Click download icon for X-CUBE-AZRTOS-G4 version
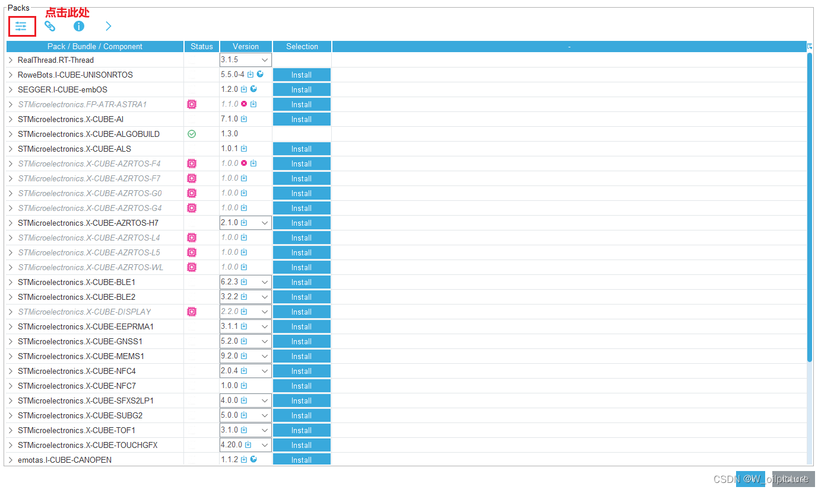 [x=244, y=208]
